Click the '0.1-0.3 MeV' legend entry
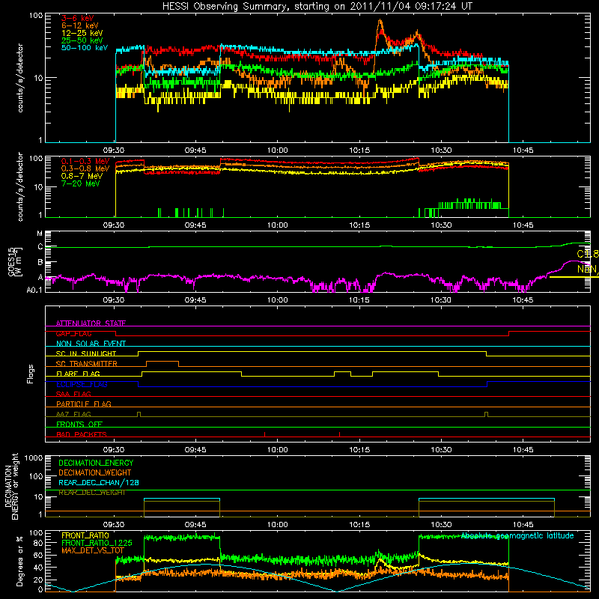599x599 pixels. [x=85, y=161]
